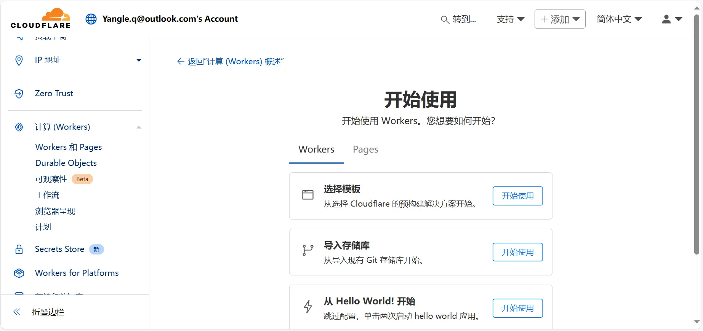The image size is (703, 331).
Task: Click the 折叠边栏 label
Action: pos(48,312)
